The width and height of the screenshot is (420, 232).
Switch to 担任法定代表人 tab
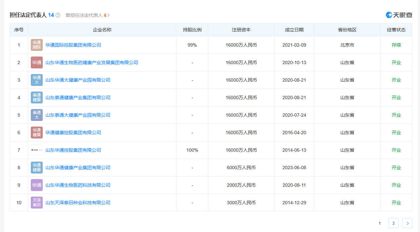[28, 15]
